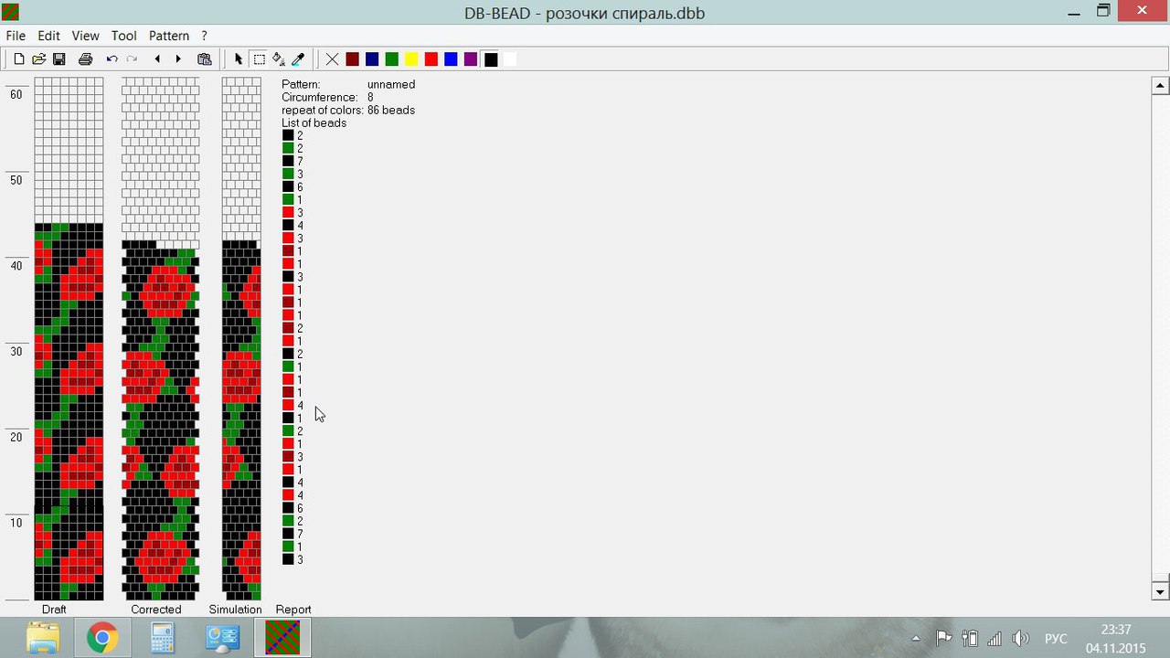
Task: Select the empty bead X swatch
Action: click(x=333, y=59)
